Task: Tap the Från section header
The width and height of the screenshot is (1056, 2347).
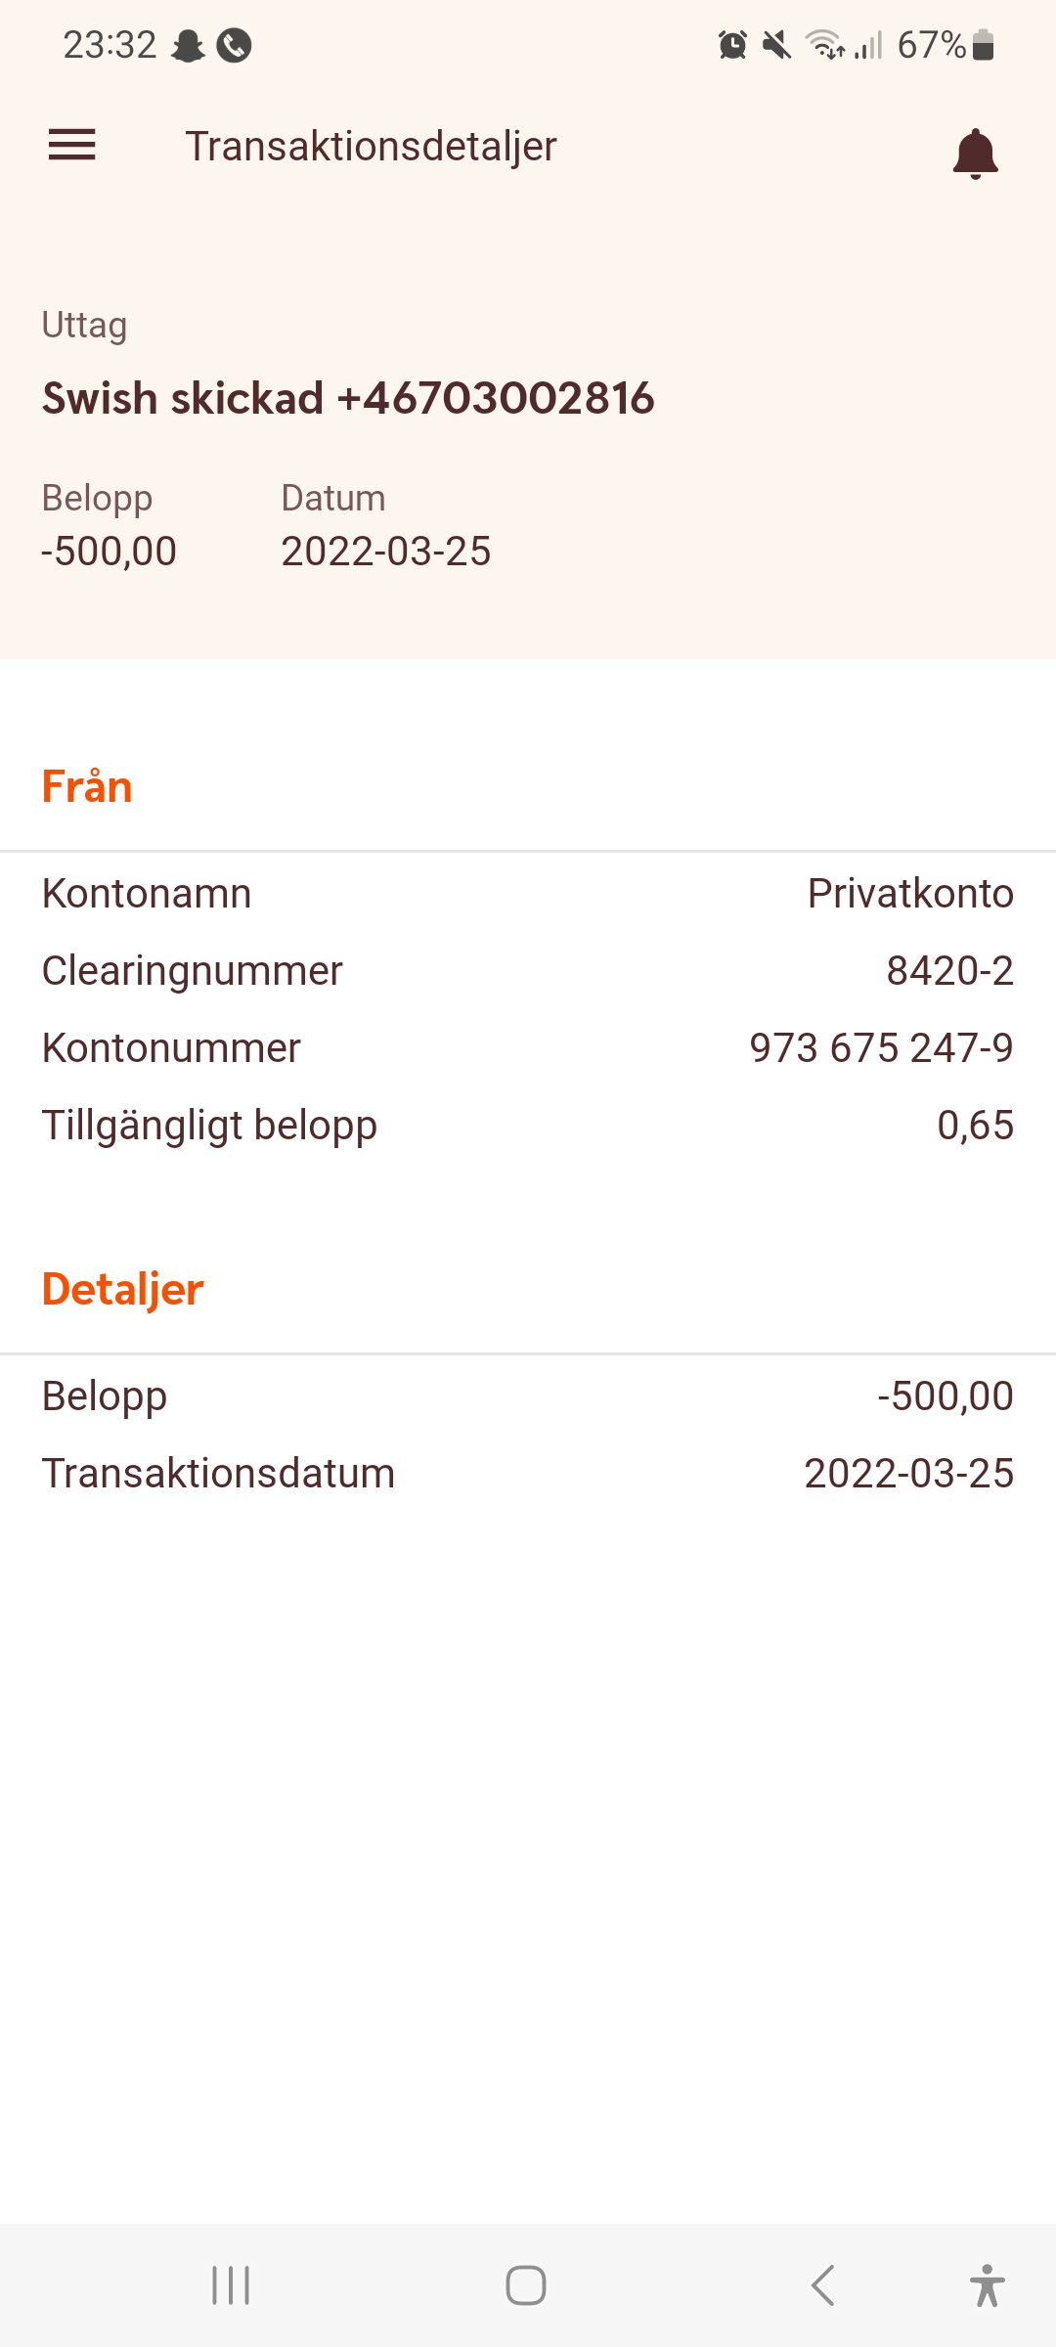Action: point(87,786)
